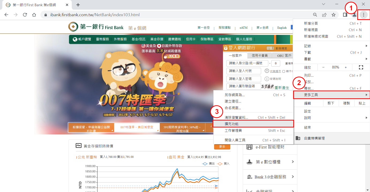Click the browser forward arrow
This screenshot has height=192, width=370.
click(16, 15)
